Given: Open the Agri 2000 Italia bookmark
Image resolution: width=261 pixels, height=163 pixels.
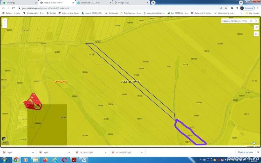Looking at the screenshot, I should (178, 13).
